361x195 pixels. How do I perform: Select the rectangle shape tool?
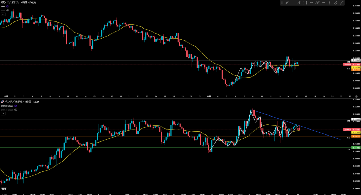click(x=305, y=3)
